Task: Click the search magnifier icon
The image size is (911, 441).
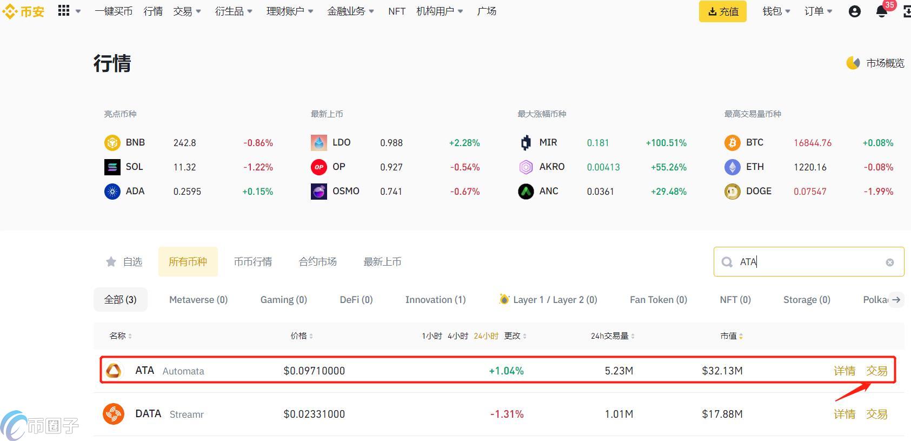Action: coord(727,262)
